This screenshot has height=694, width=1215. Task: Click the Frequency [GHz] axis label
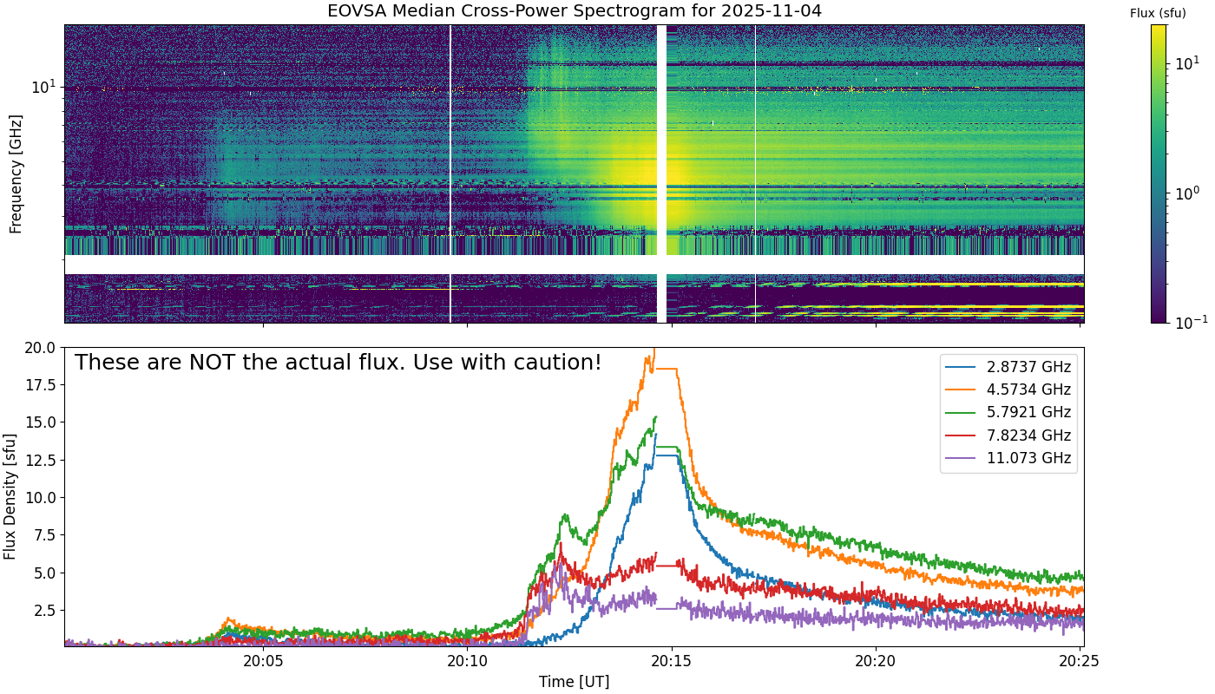[x=16, y=173]
